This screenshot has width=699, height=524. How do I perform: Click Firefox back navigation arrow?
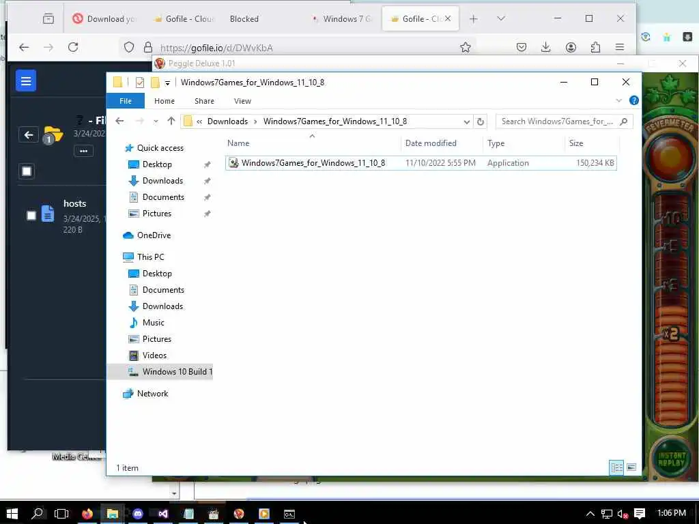tap(24, 47)
